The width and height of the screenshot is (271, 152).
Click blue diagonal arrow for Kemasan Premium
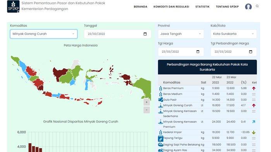point(254,122)
